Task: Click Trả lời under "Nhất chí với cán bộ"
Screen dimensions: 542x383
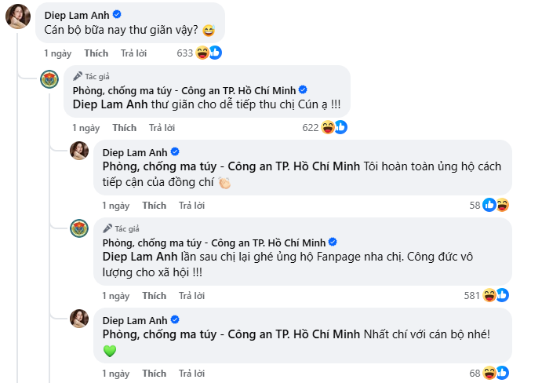Action: [191, 373]
